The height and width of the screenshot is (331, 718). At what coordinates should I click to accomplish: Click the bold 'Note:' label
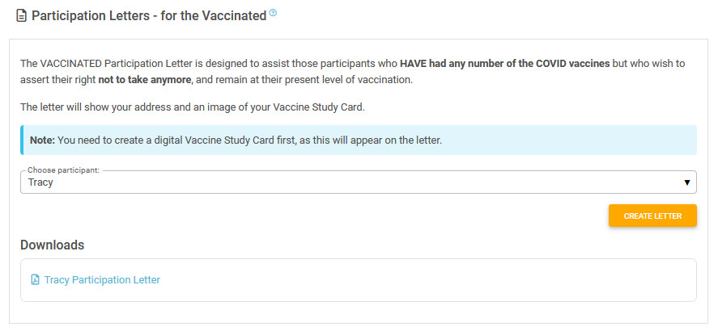pos(42,140)
